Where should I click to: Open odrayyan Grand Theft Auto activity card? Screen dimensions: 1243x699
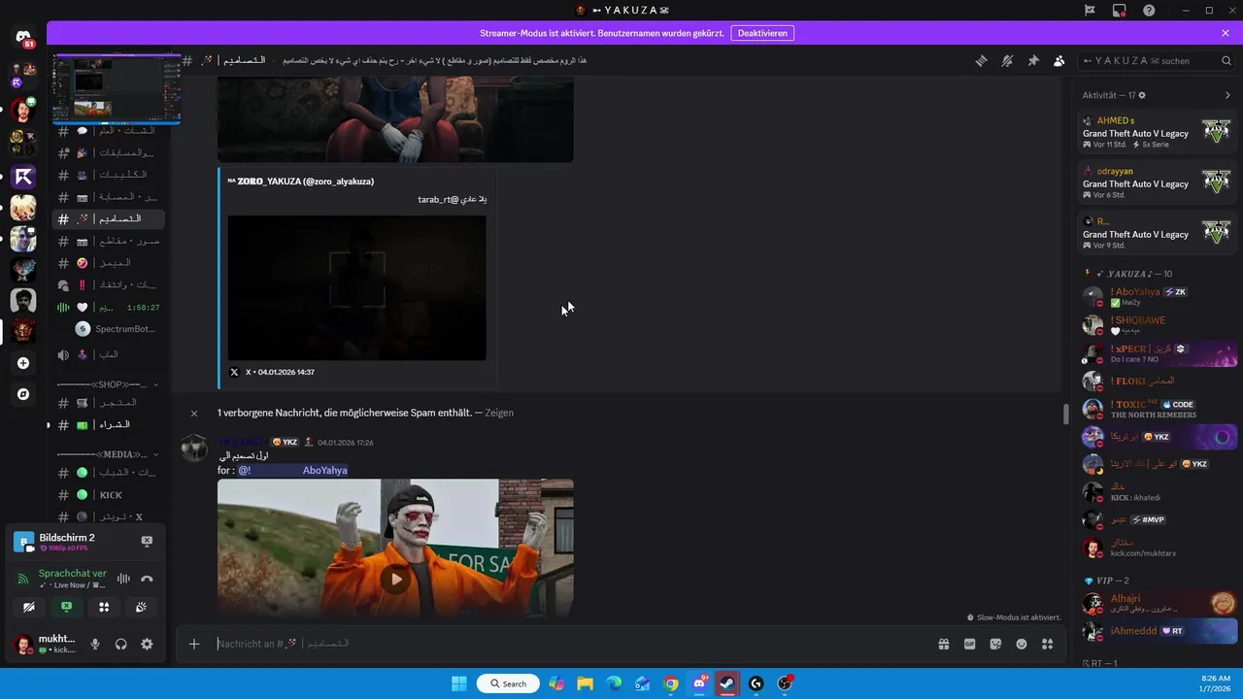tap(1157, 183)
